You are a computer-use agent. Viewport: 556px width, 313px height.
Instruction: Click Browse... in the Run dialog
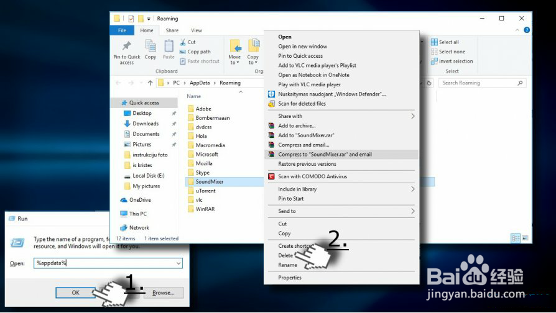click(164, 293)
